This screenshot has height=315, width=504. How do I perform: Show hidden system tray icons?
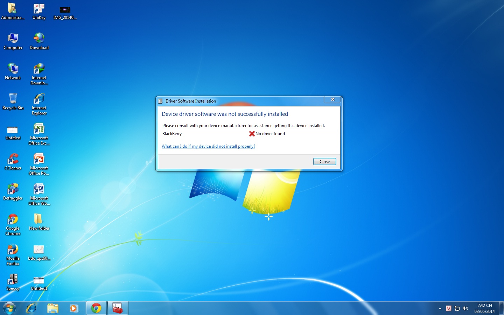pyautogui.click(x=440, y=308)
